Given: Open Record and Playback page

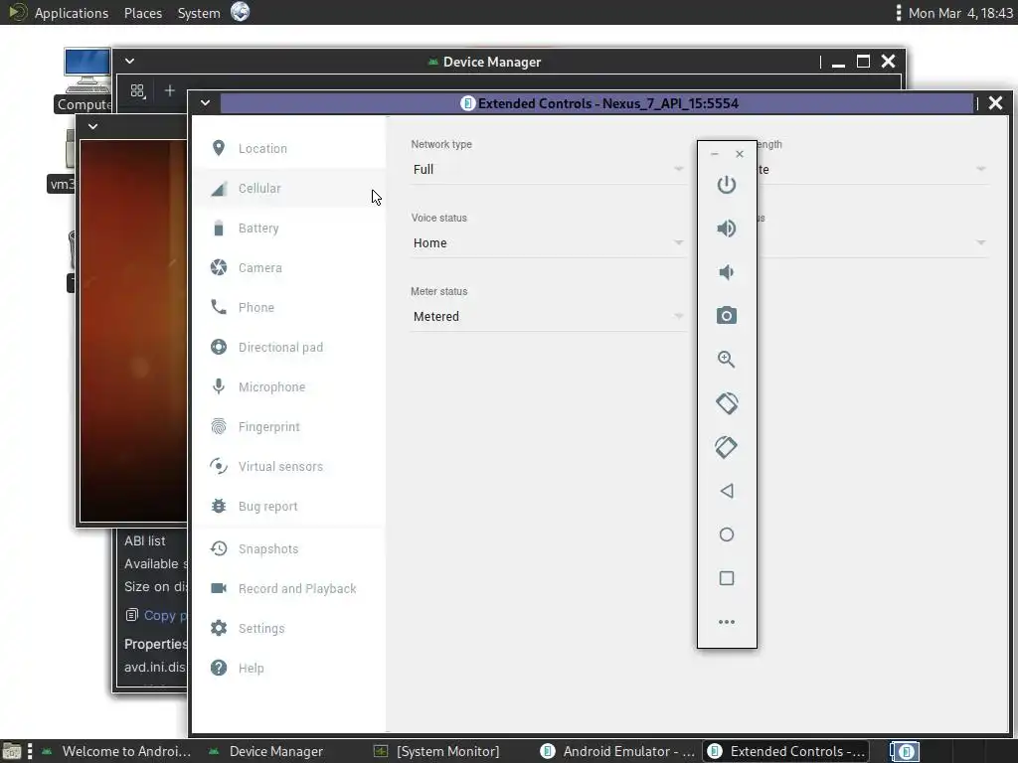Looking at the screenshot, I should [x=289, y=588].
